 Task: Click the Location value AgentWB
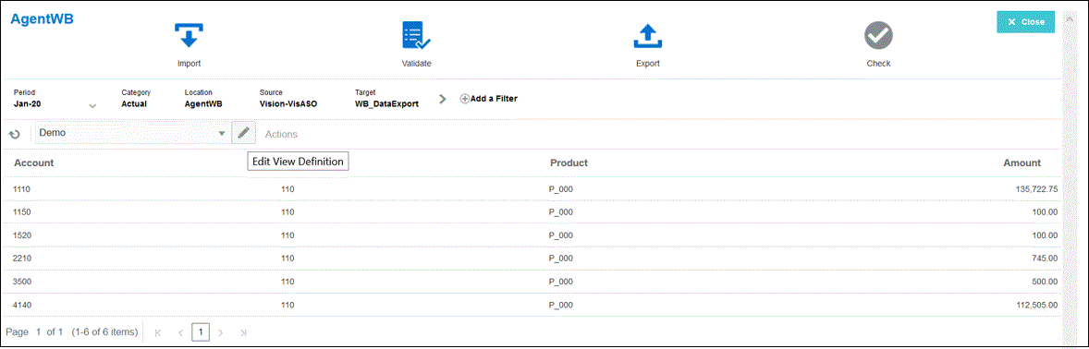202,104
